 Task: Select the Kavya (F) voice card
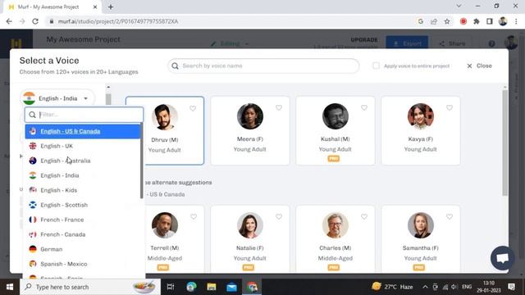tap(421, 130)
